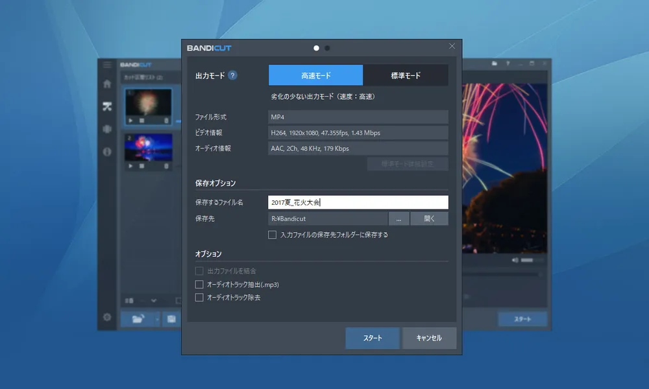
Task: Stop segment 2 playback in cut list
Action: (x=141, y=166)
